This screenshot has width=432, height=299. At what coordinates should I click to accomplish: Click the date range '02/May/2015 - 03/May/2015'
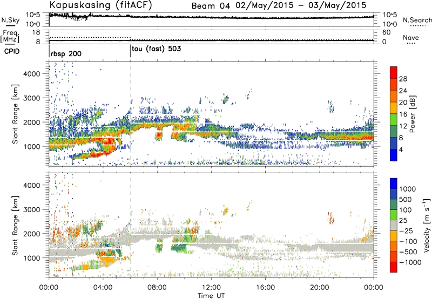pos(301,5)
